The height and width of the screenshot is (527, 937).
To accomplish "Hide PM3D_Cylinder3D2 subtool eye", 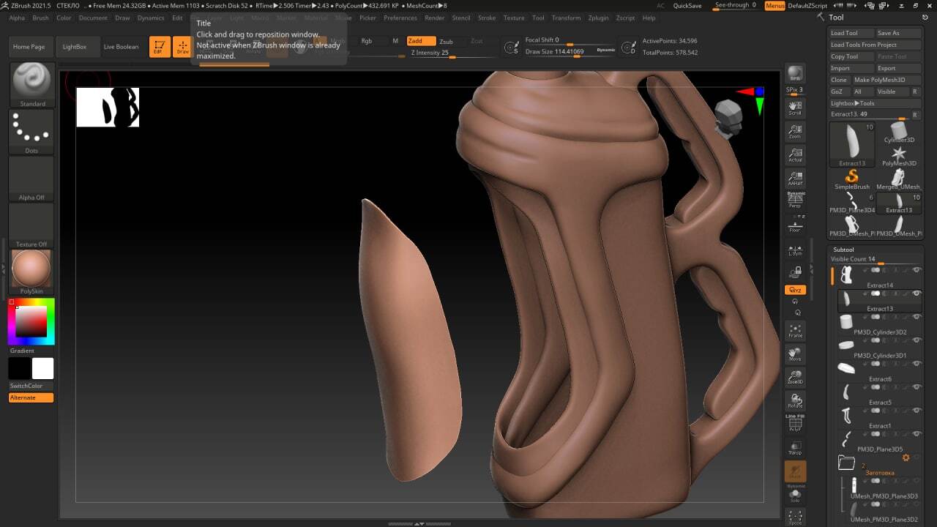I will [x=917, y=317].
